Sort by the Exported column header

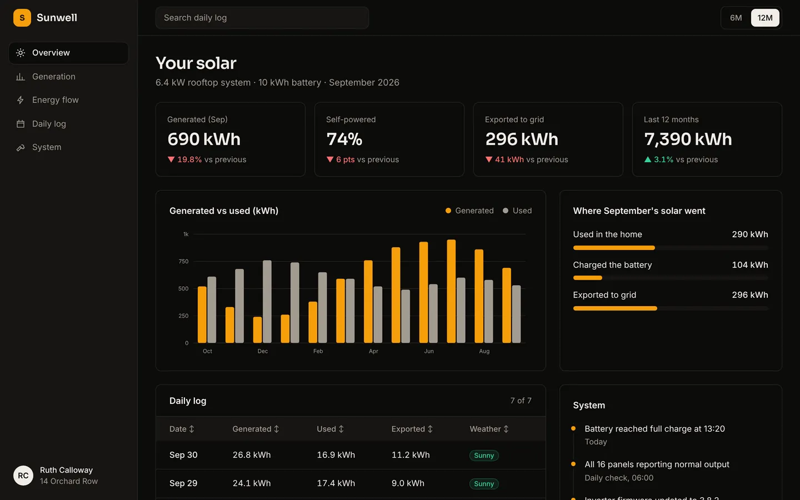(412, 429)
